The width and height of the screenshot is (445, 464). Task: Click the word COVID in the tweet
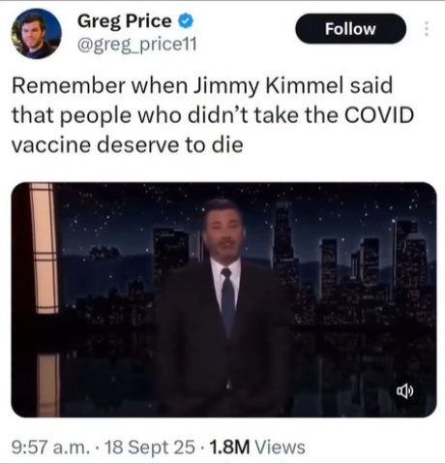click(x=379, y=115)
